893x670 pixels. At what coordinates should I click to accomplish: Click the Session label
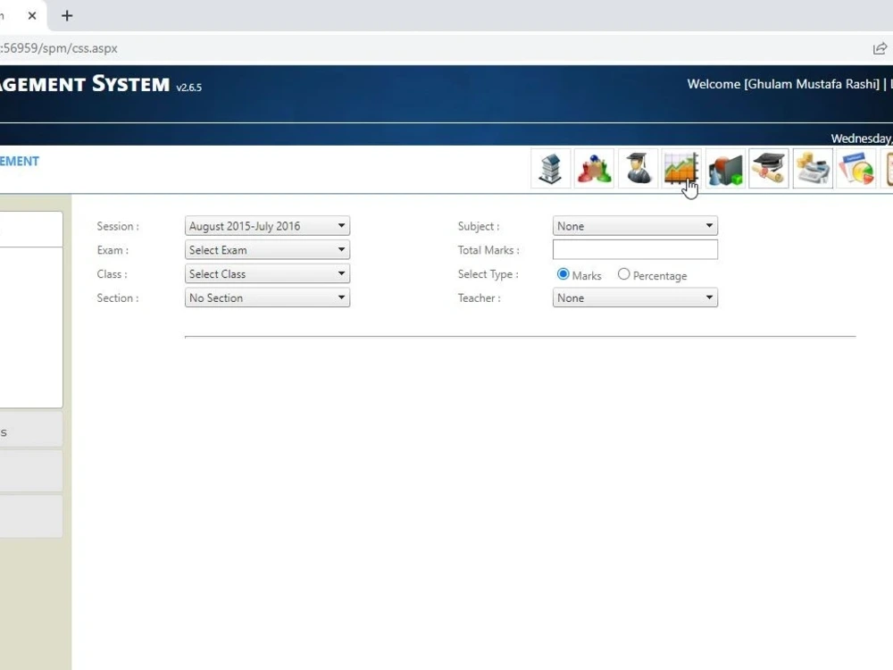(118, 226)
